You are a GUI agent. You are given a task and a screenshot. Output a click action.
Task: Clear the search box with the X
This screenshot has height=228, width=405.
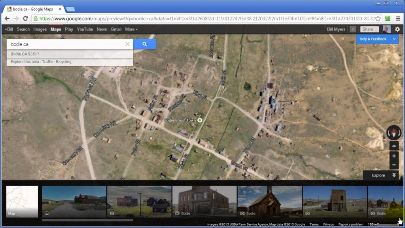pyautogui.click(x=127, y=44)
